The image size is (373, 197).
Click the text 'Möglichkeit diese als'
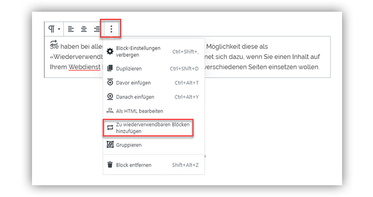pos(237,46)
